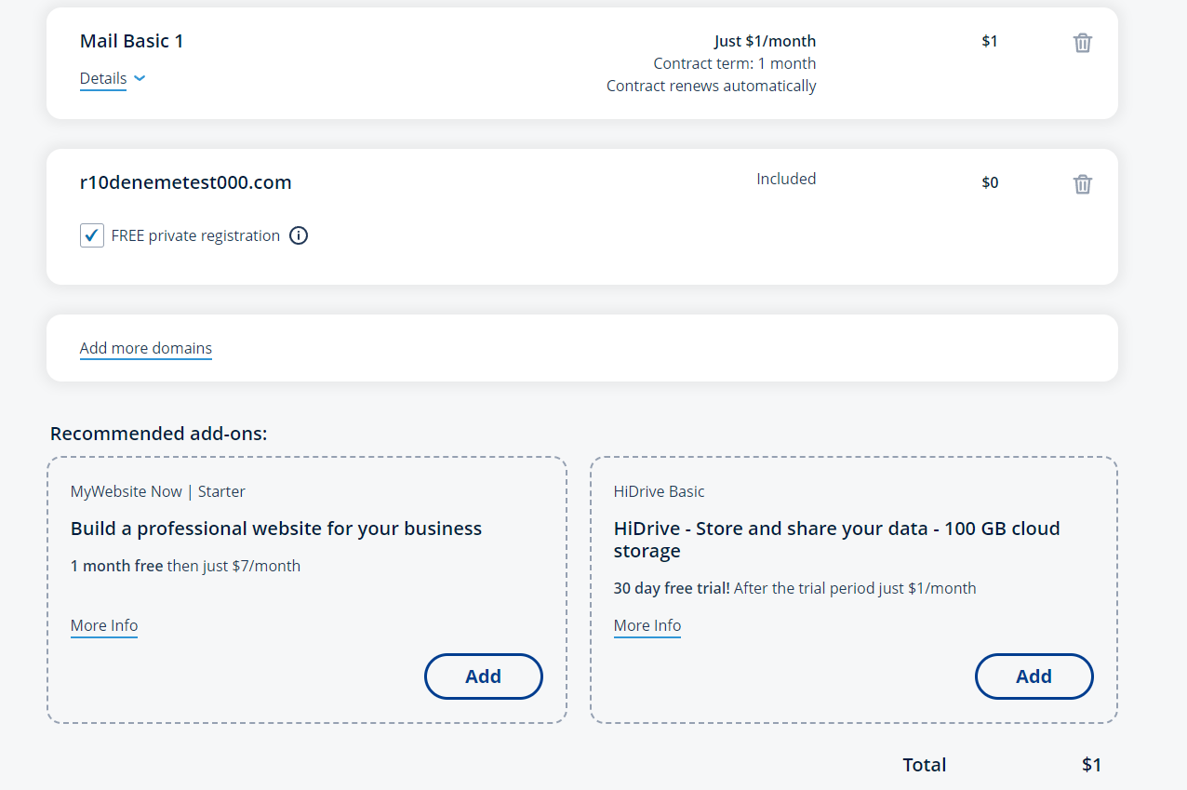This screenshot has height=790, width=1187.
Task: Click the Recommended add-ons heading
Action: [159, 434]
